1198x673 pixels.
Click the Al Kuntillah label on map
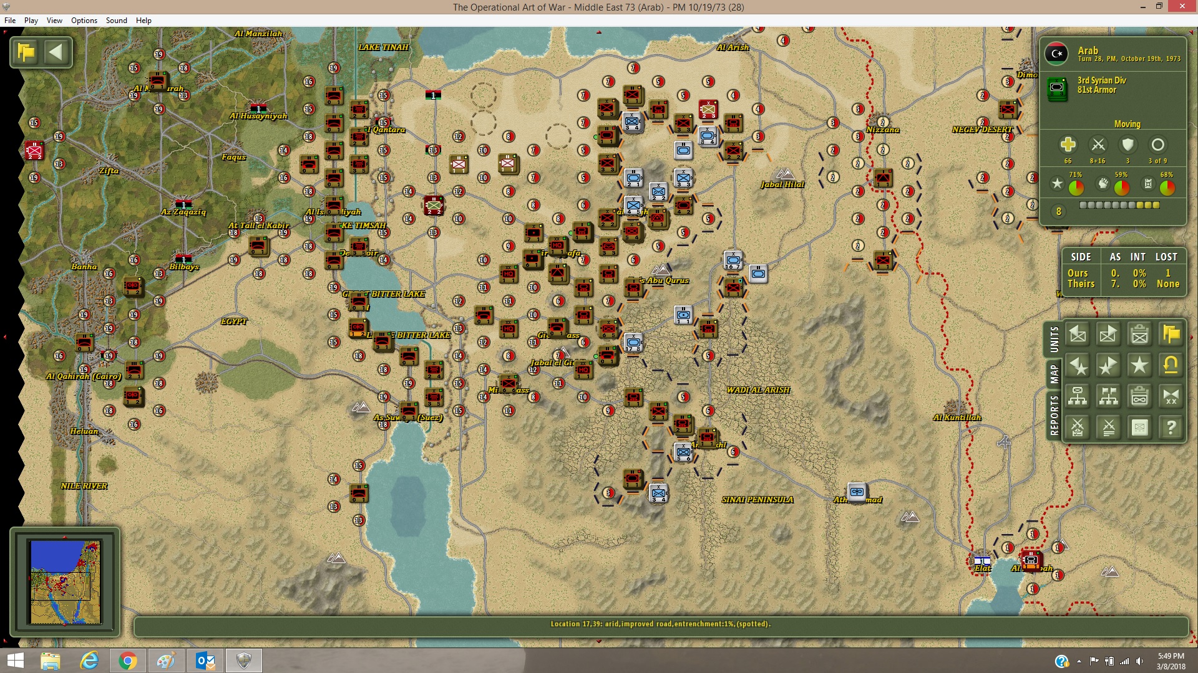(957, 418)
